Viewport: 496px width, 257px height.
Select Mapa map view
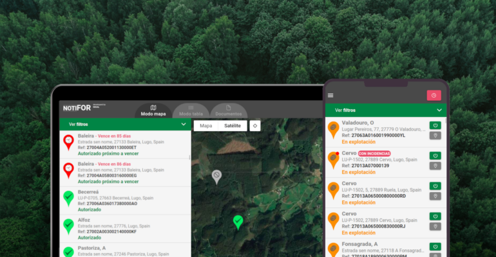[x=206, y=125]
